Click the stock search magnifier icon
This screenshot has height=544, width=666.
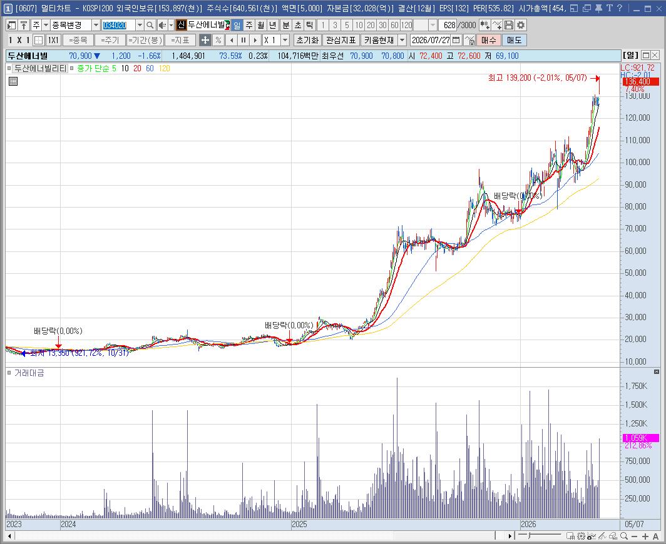pos(150,26)
